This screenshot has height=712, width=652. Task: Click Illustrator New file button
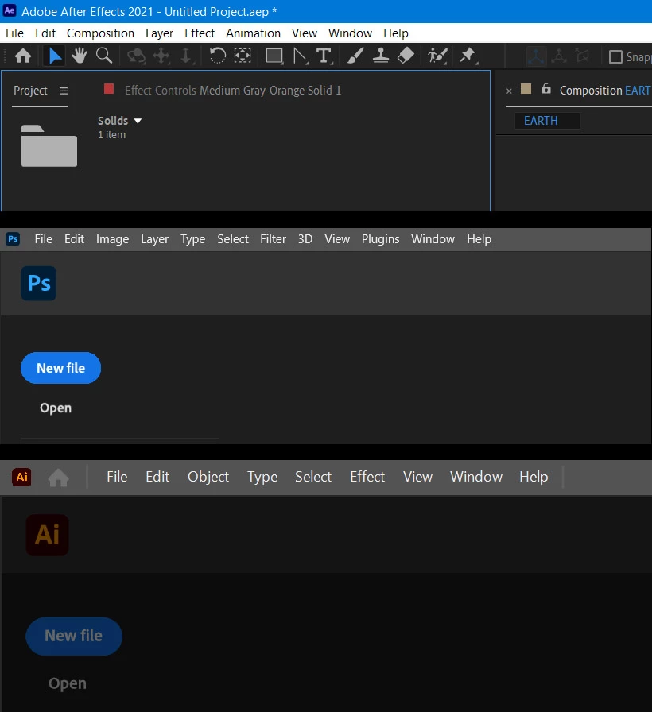[x=74, y=636]
